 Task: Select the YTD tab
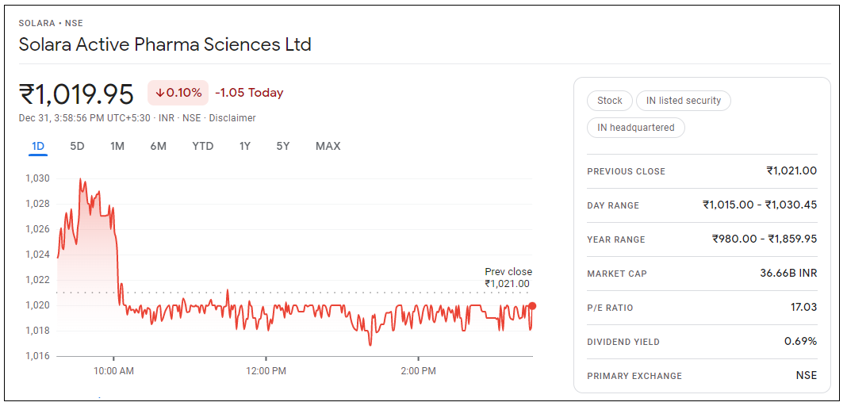[202, 147]
